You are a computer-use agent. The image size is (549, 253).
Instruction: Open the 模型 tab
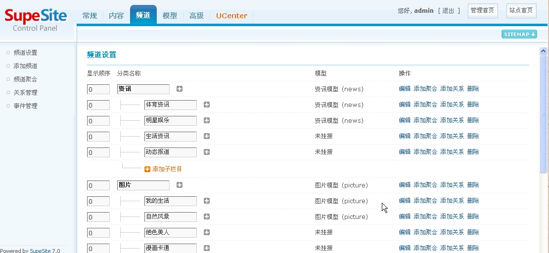[170, 16]
